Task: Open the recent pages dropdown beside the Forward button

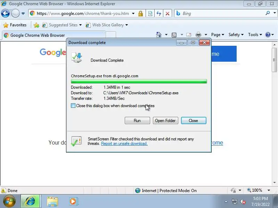Action: [x=23, y=14]
